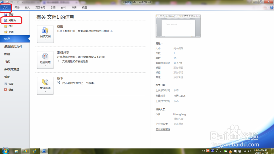This screenshot has width=274, height=154.
Task: Click the Word help question-mark icon
Action: tap(272, 7)
